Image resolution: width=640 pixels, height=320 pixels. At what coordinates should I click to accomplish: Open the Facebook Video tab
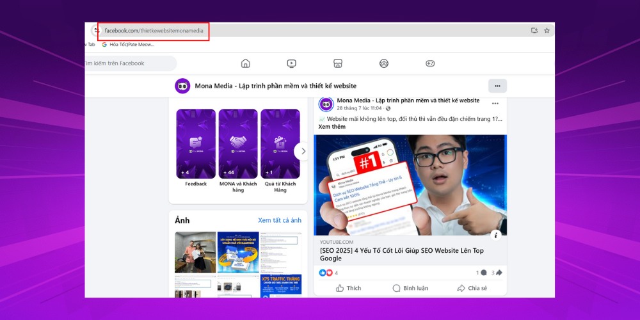tap(291, 63)
